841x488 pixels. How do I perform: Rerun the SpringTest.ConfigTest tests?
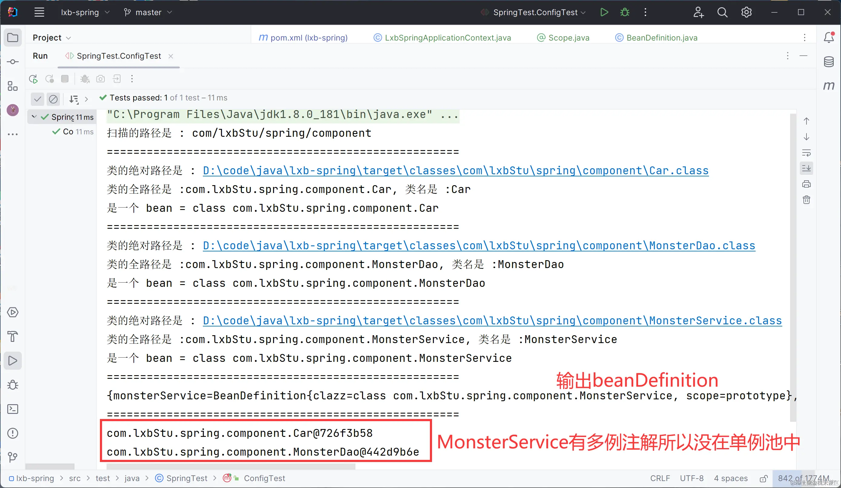point(33,79)
